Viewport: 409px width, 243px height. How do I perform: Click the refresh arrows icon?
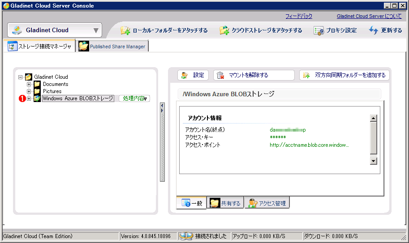[374, 30]
